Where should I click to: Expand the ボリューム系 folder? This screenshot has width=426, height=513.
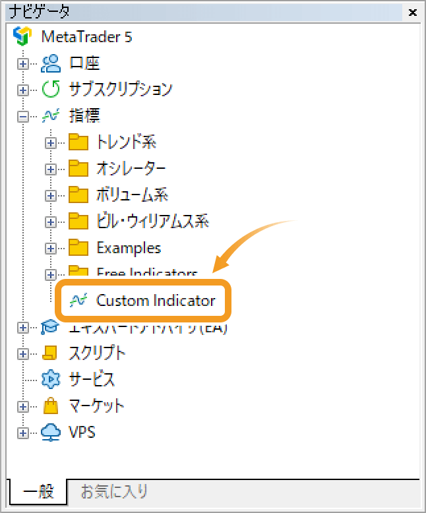point(50,196)
